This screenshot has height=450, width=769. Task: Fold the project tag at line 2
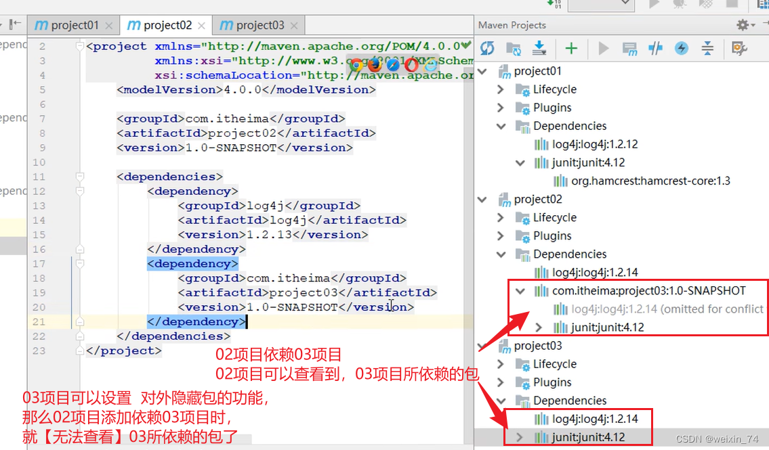tap(79, 46)
